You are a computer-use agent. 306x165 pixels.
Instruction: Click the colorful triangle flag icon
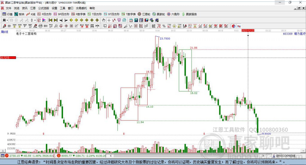coord(44,20)
